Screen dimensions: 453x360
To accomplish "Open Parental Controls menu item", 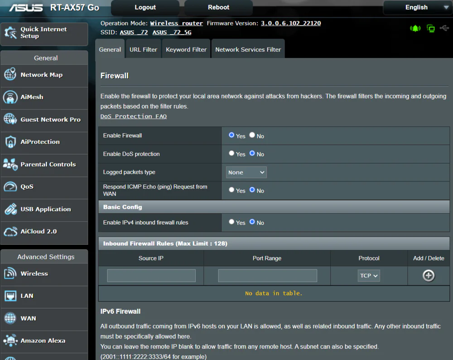I will (x=44, y=164).
